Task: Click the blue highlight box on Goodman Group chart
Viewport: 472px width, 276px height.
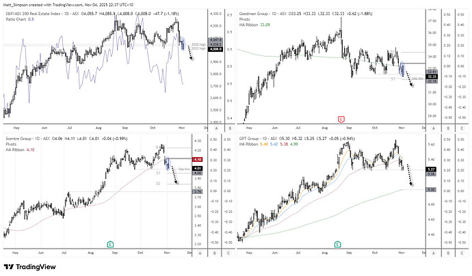Action: (402, 67)
